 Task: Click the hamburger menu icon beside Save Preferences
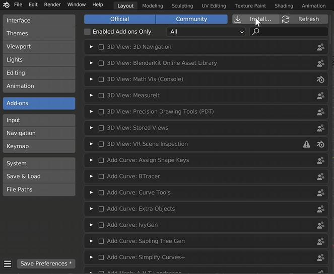[x=8, y=264]
